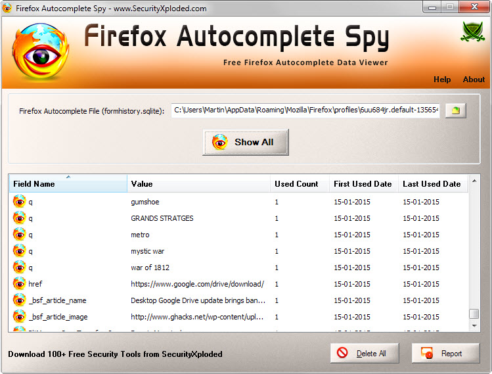This screenshot has width=492, height=374.
Task: Click the title bar application icon
Action: click(7, 8)
